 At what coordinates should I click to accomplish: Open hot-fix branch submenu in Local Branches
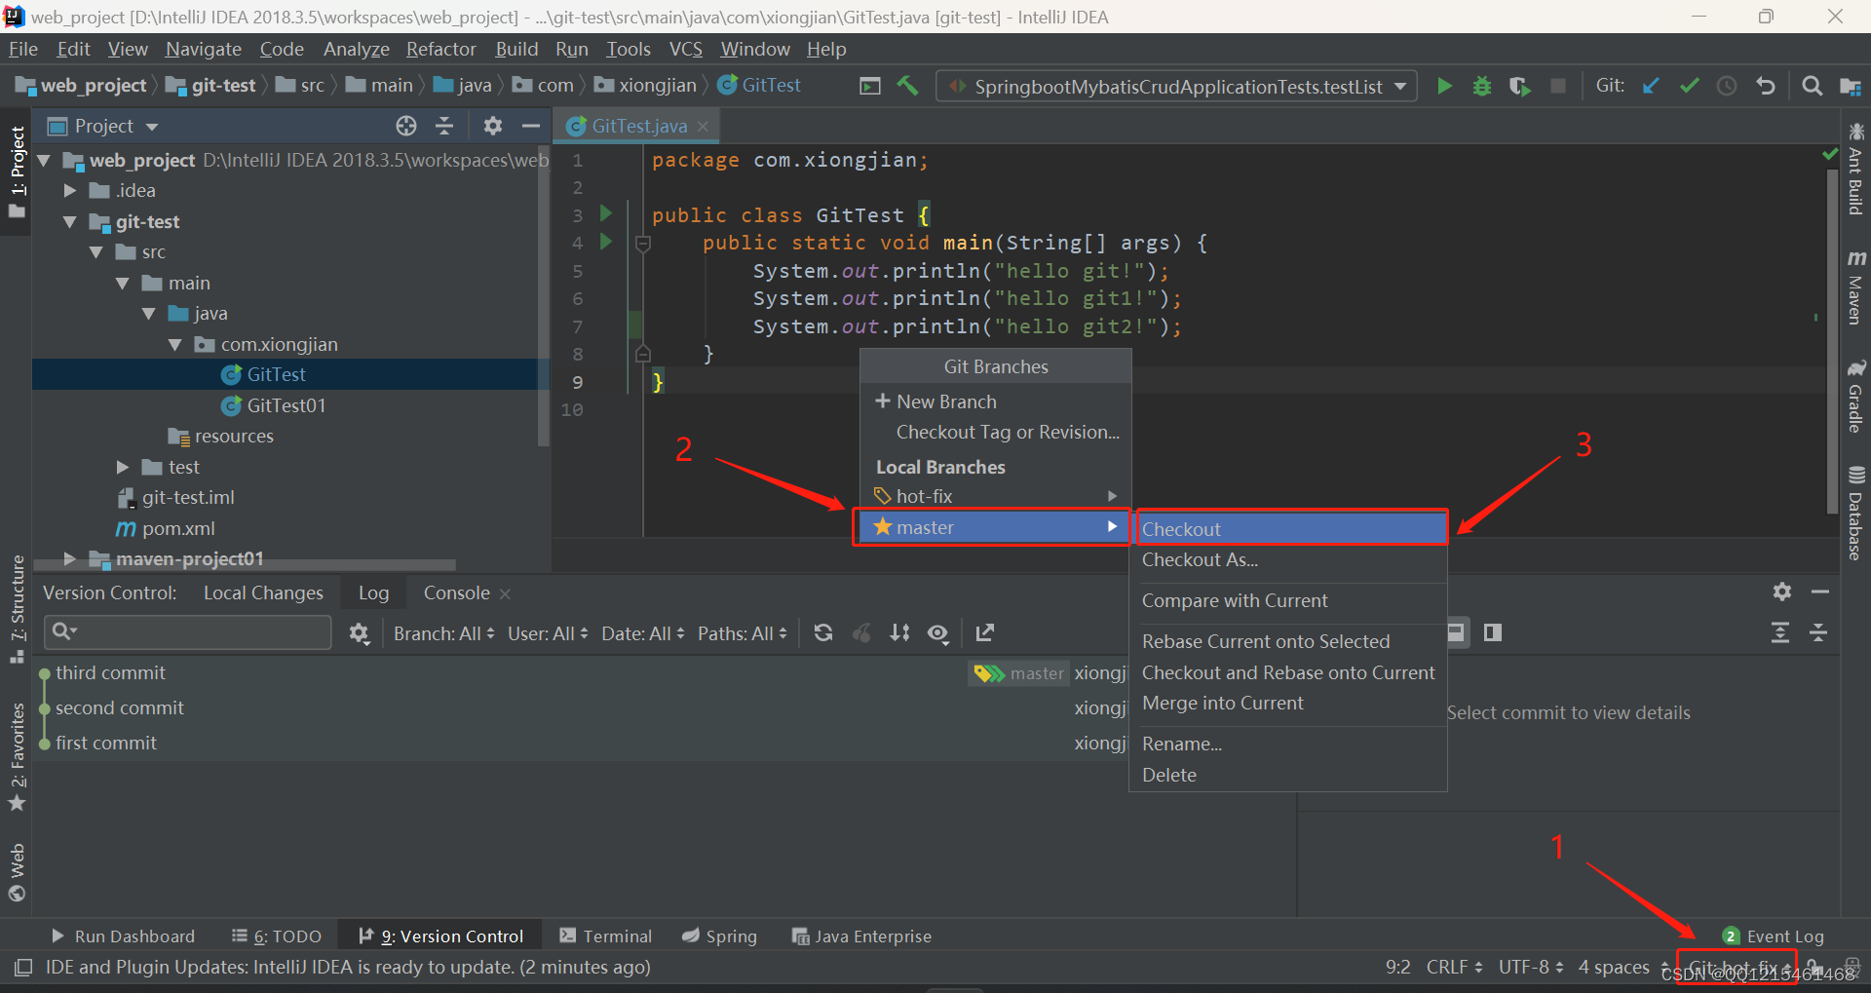tap(994, 496)
